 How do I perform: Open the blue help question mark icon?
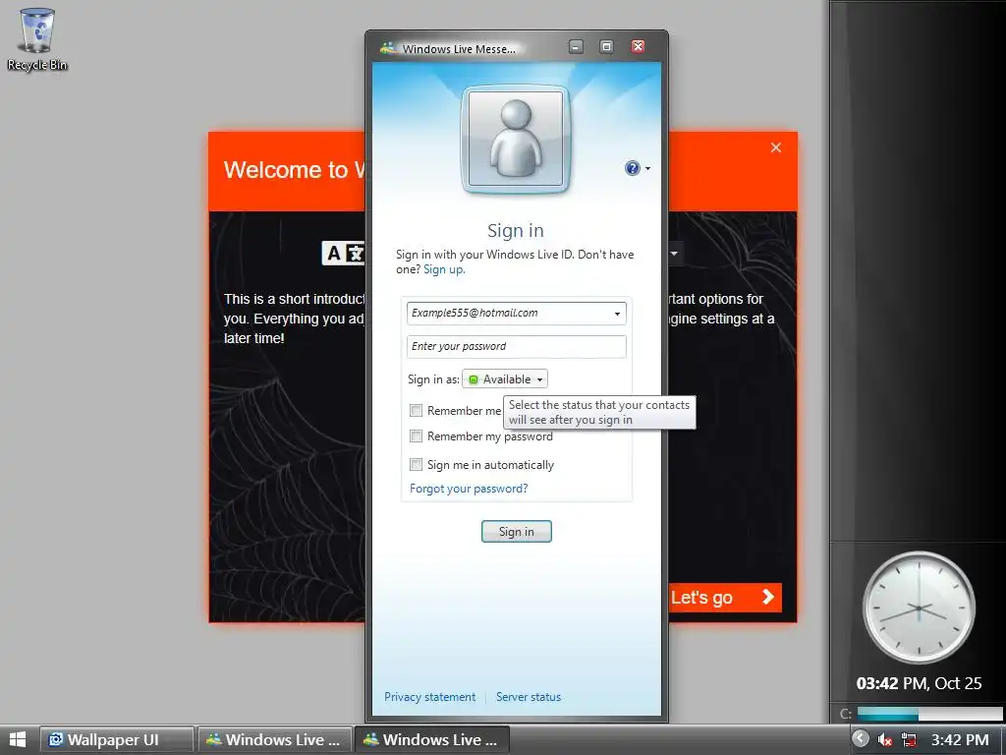click(x=632, y=168)
